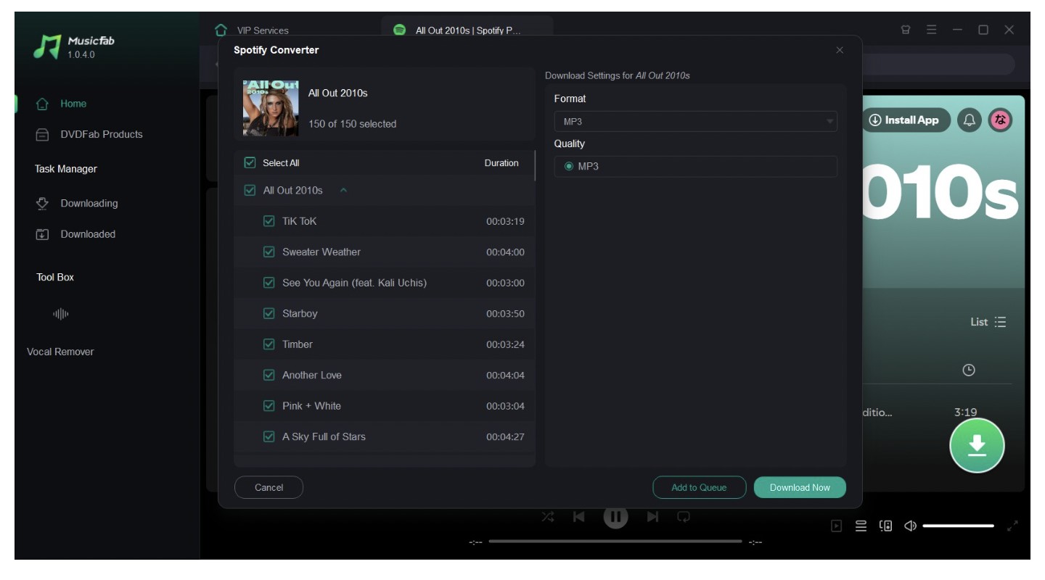Open the Vocal Remover waveform icon
This screenshot has height=580, width=1045.
pos(61,314)
